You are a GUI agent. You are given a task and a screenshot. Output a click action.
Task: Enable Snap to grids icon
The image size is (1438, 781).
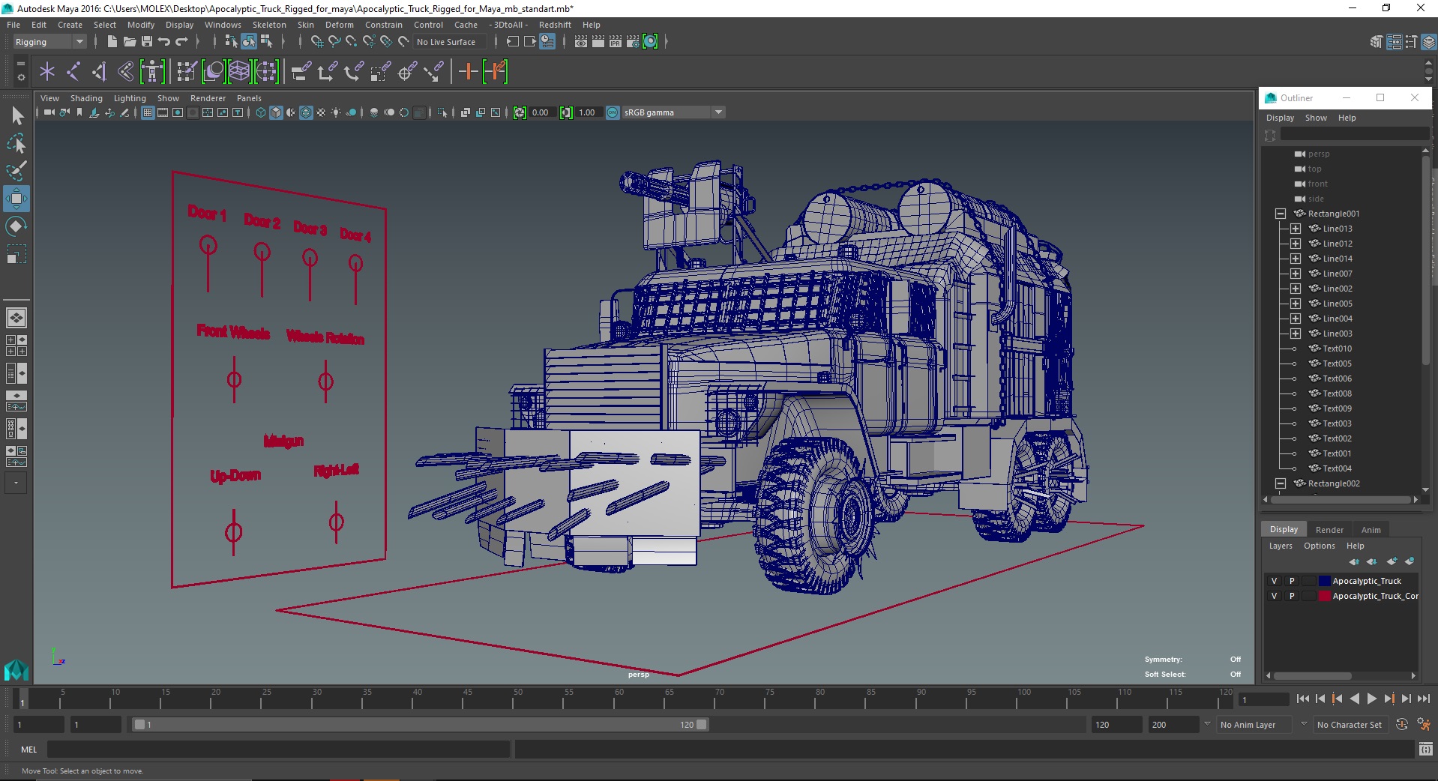point(316,42)
